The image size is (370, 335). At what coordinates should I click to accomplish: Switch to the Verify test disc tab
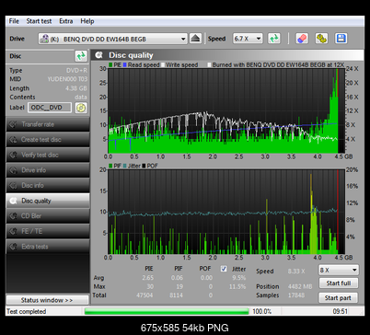pos(48,155)
